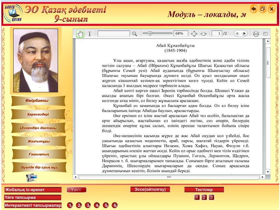This screenshot has width=280, height=210.
Task: Open test number 3
Action: [211, 197]
